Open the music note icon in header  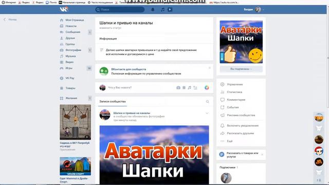[x=162, y=9]
